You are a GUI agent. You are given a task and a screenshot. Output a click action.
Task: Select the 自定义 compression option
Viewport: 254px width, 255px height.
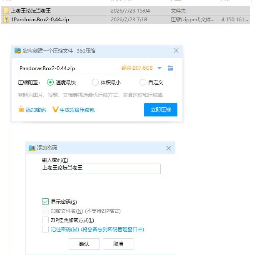[x=143, y=82]
